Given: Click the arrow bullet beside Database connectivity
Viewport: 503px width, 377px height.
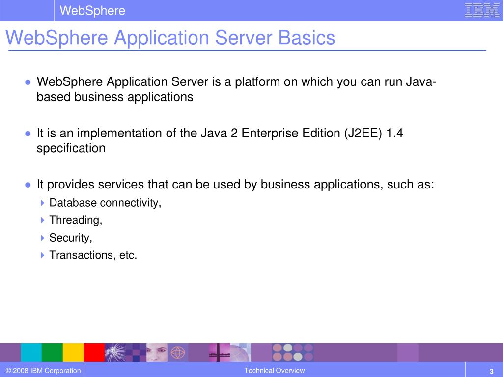Looking at the screenshot, I should click(42, 203).
